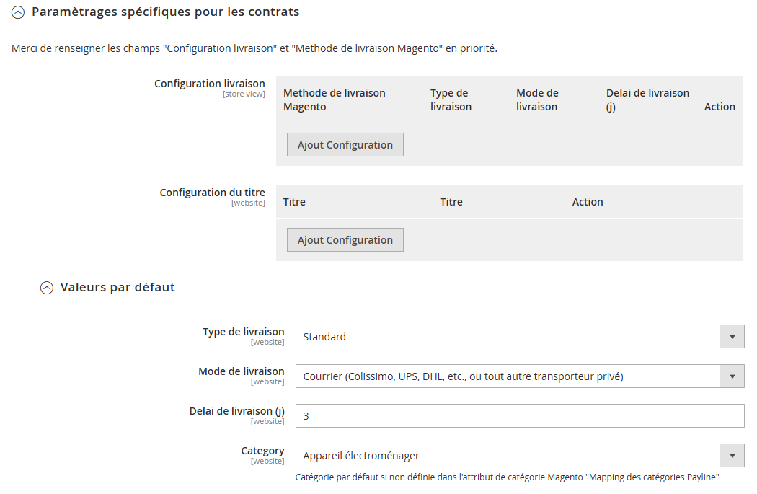Click Action header in Configuration du titre table

588,202
